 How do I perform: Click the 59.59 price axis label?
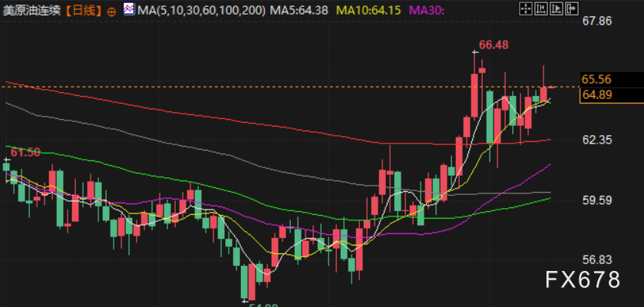point(596,200)
